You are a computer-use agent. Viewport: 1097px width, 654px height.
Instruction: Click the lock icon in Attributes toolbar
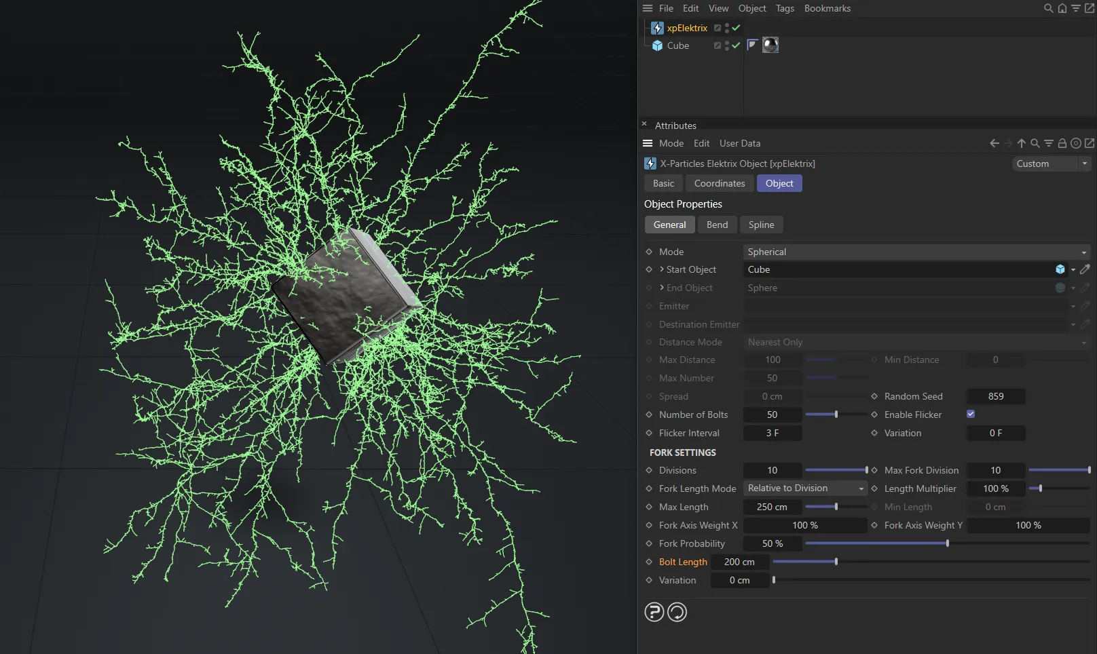[1062, 143]
